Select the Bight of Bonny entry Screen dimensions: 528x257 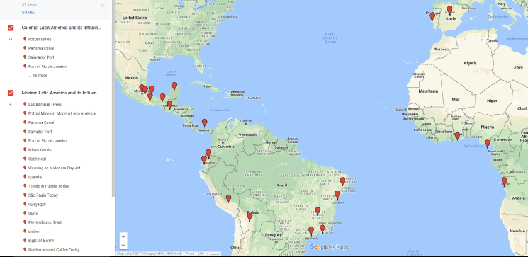pyautogui.click(x=41, y=241)
